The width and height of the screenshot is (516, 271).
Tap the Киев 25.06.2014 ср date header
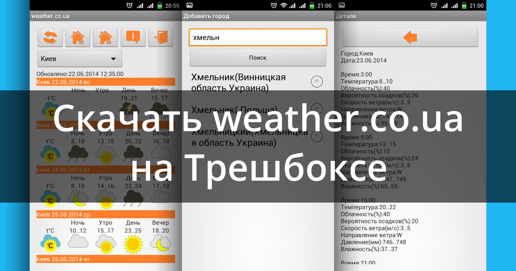pyautogui.click(x=106, y=214)
